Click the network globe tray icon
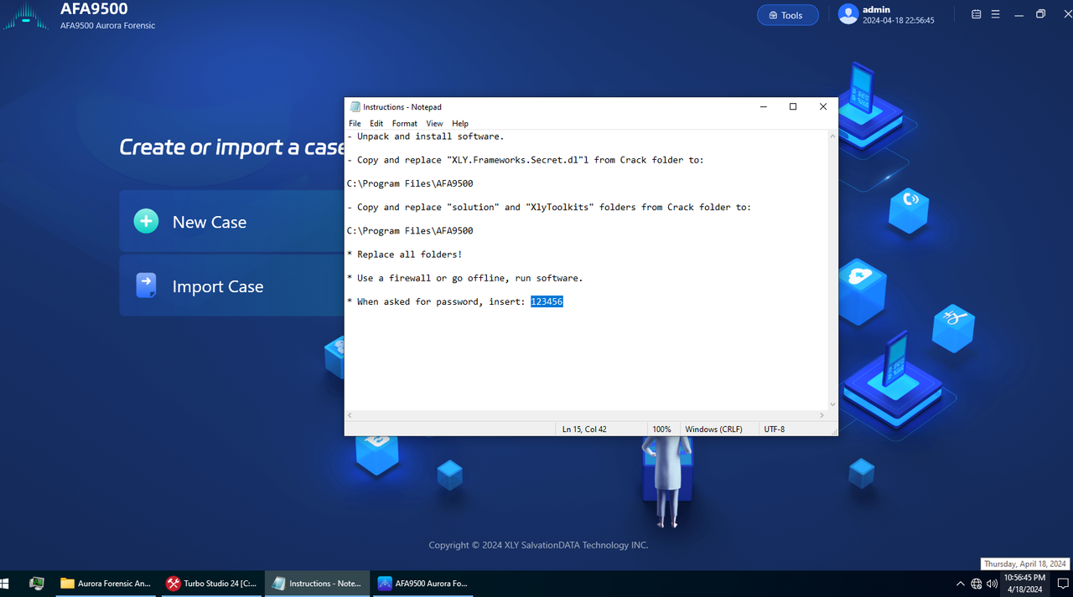 pyautogui.click(x=977, y=584)
